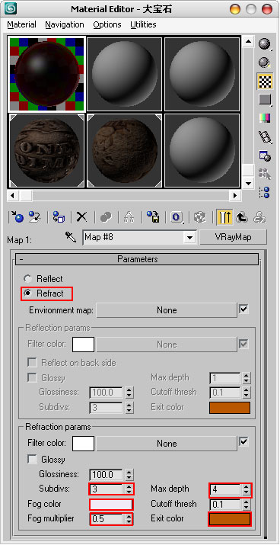Click the Environment map None button
The height and width of the screenshot is (545, 280).
point(167,310)
